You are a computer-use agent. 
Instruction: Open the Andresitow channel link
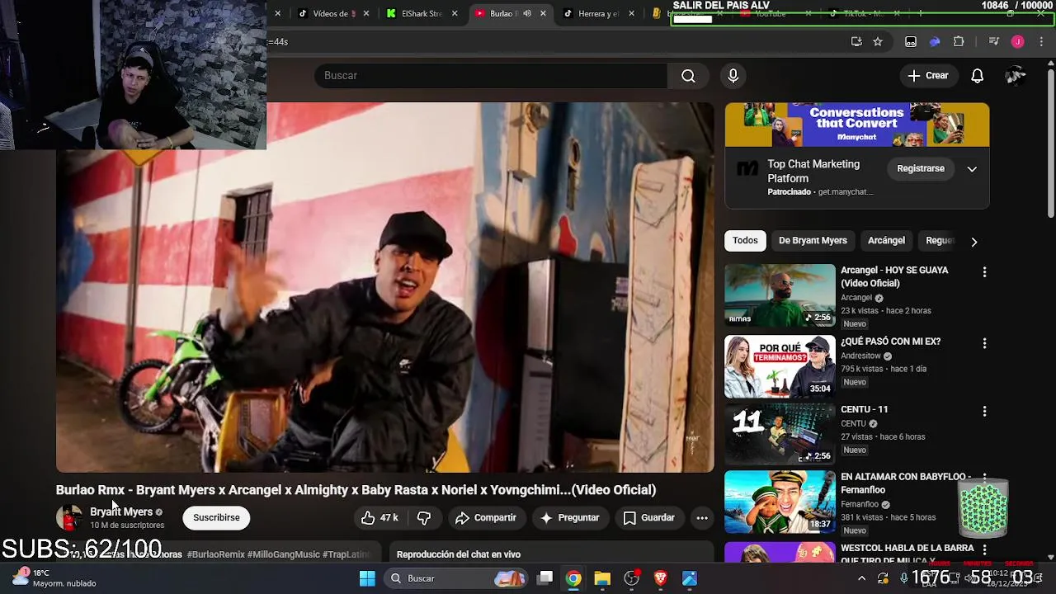click(x=860, y=356)
